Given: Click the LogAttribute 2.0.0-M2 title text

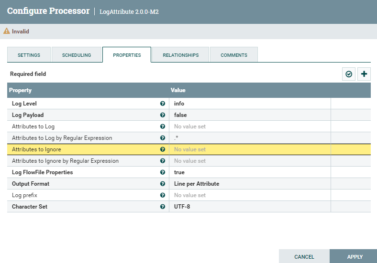Looking at the screenshot, I should tap(129, 12).
